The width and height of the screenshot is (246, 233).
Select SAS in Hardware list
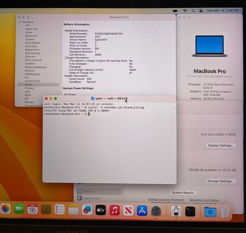(27, 92)
